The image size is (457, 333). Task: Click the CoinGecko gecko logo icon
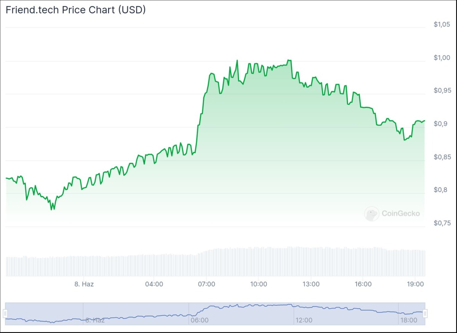tap(371, 214)
